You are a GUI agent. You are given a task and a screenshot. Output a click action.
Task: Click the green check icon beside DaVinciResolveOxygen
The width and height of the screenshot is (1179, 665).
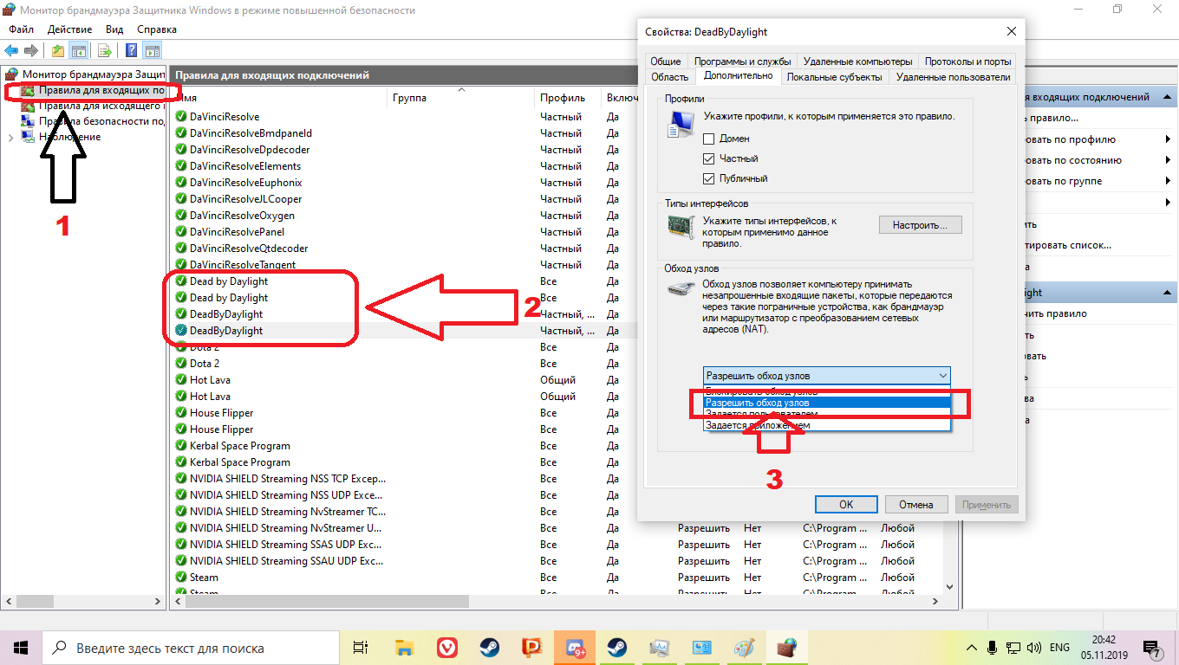tap(181, 216)
